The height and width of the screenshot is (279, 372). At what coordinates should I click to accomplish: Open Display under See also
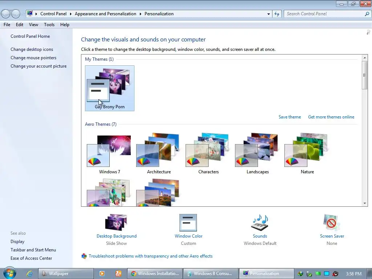17,242
